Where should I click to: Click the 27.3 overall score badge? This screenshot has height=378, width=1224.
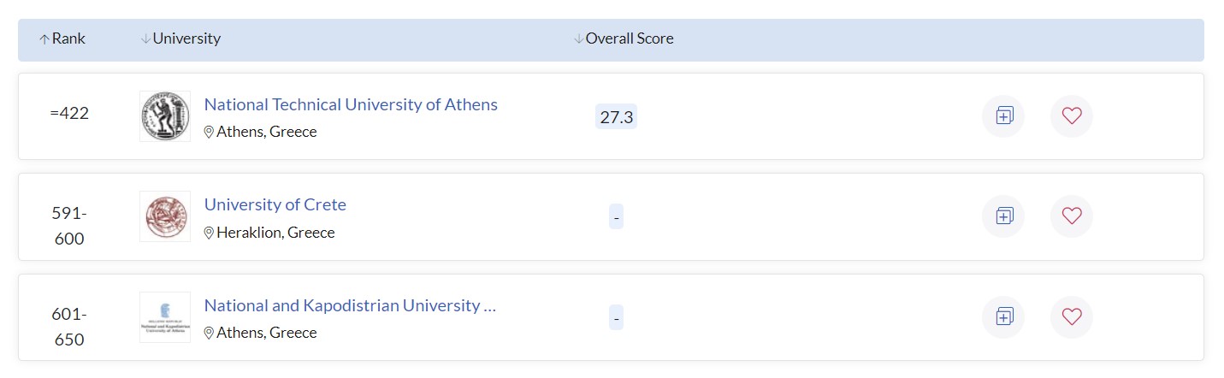coord(616,117)
